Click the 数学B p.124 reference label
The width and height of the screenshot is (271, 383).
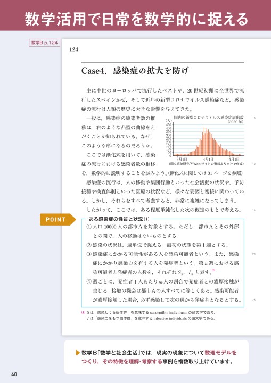pos(44,43)
